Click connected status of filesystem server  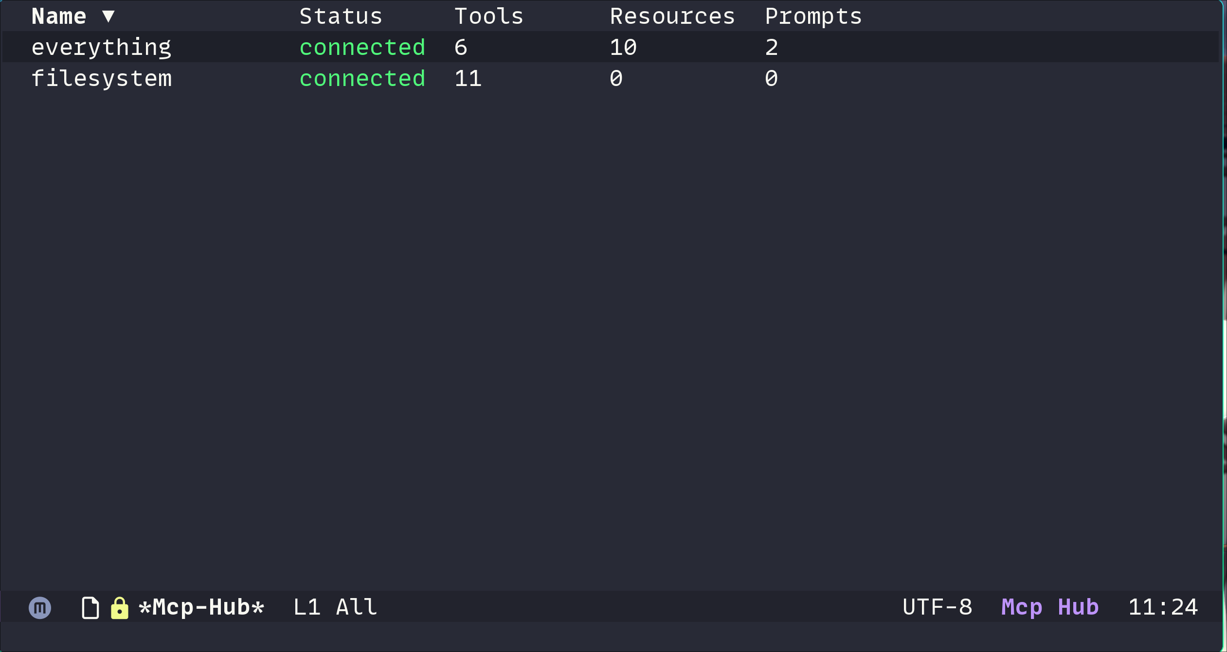point(362,79)
